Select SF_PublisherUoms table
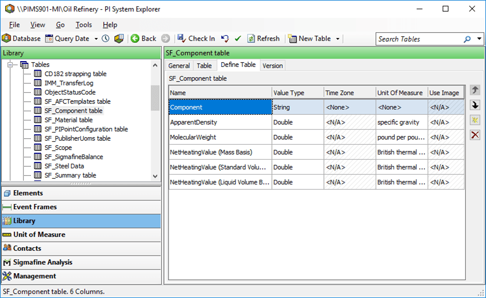This screenshot has height=298, width=486. point(77,138)
